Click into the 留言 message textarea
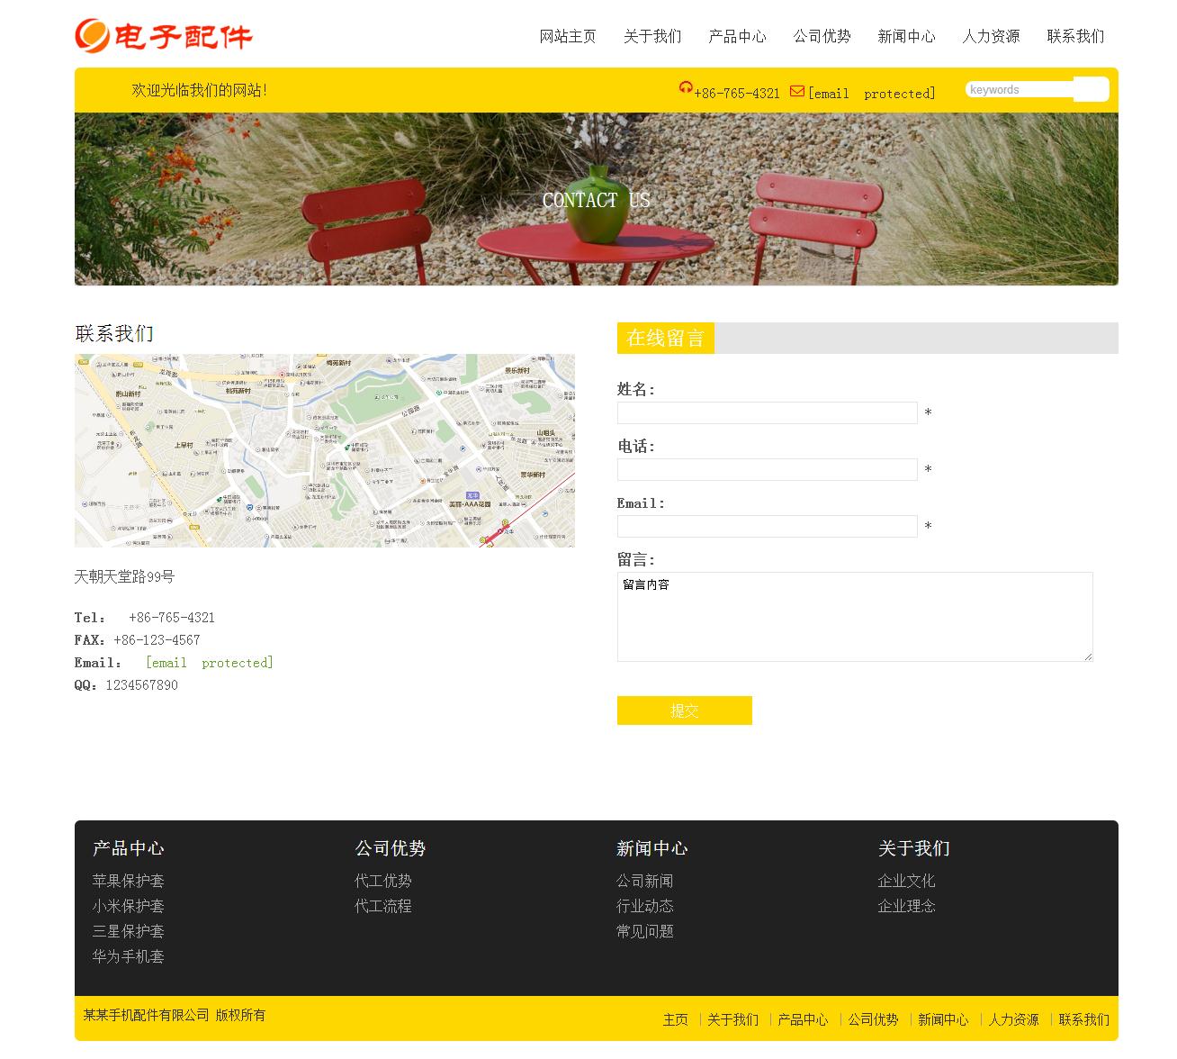The width and height of the screenshot is (1177, 1059). [x=854, y=617]
